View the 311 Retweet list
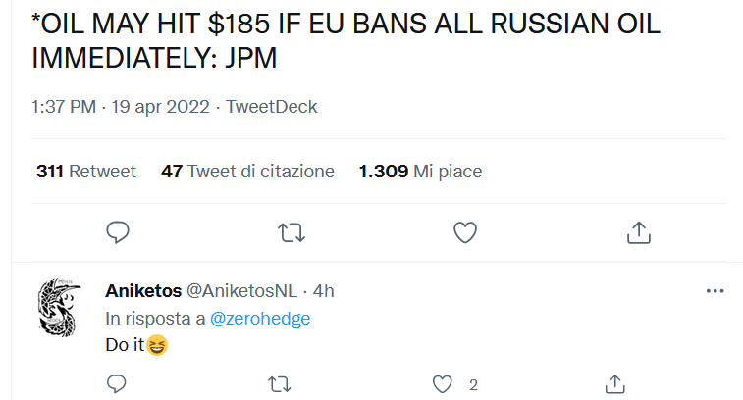Viewport: 743px width, 400px height. point(86,172)
